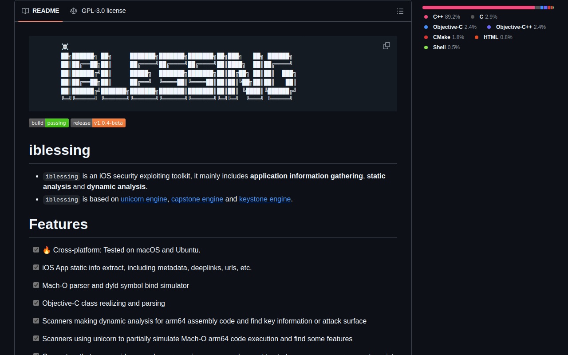Open the release v1.0.4-beta badge

click(x=98, y=123)
